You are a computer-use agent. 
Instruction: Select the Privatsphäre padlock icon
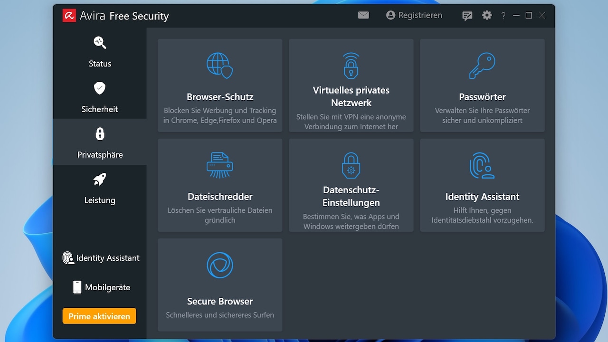click(100, 133)
